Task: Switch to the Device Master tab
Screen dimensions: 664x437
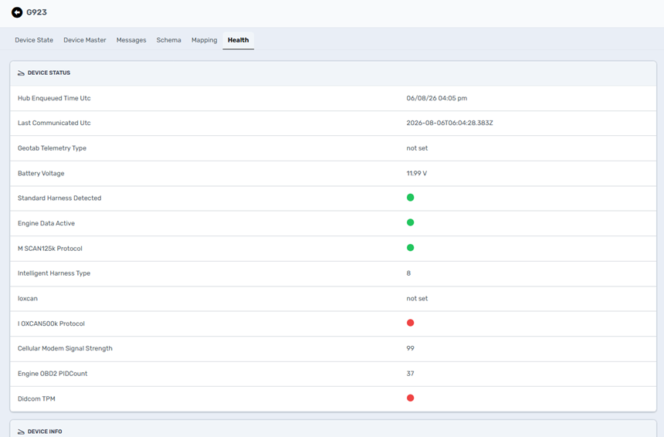Action: click(85, 40)
